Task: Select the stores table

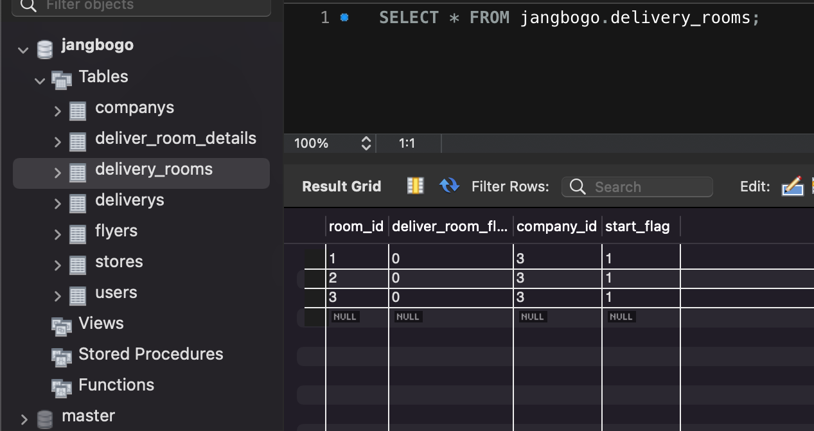Action: coord(119,262)
